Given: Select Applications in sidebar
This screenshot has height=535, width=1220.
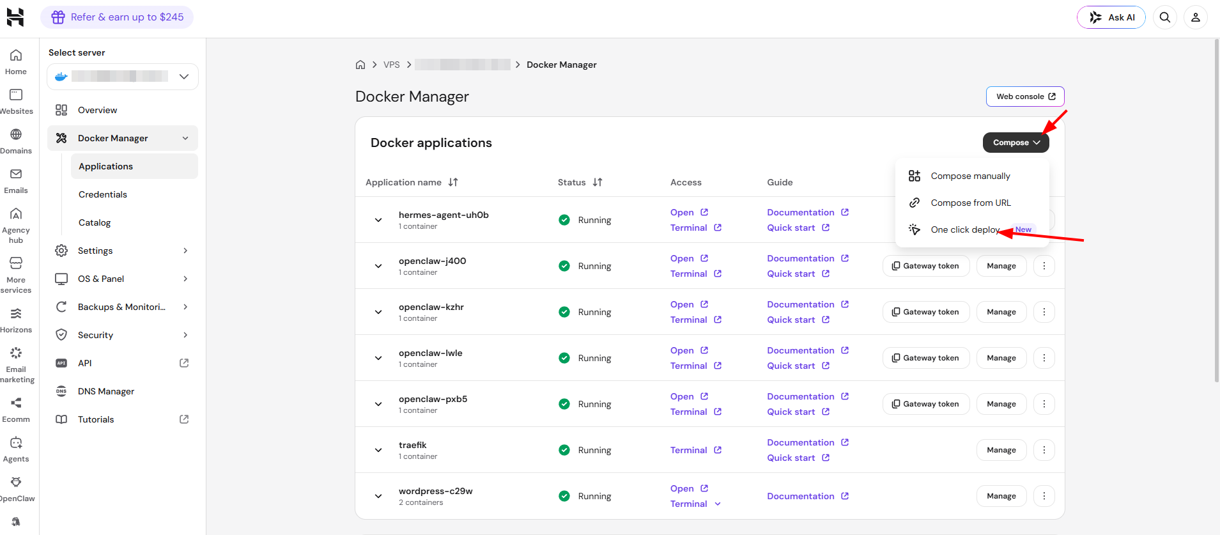Looking at the screenshot, I should 134,166.
